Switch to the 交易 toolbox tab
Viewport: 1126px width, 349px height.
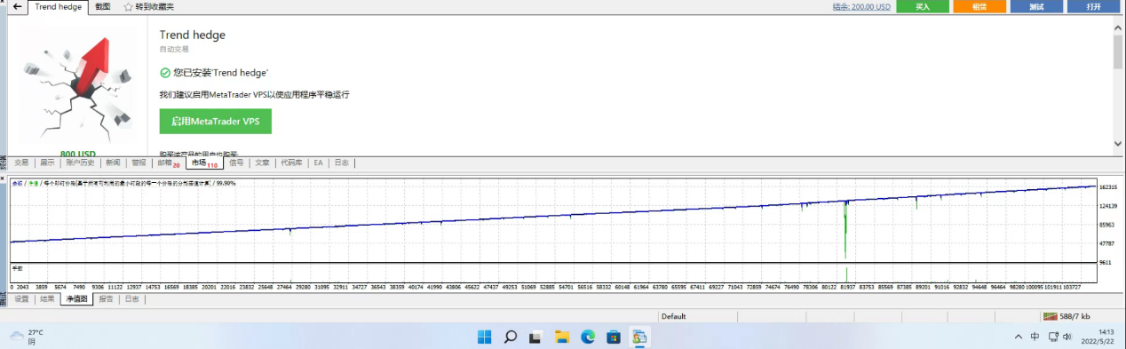(x=21, y=163)
